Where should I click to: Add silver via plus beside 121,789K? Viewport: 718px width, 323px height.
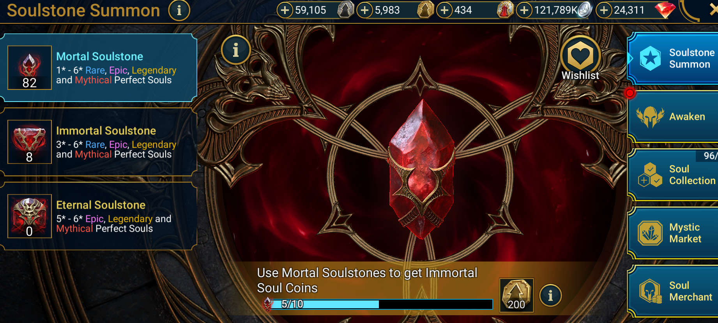(x=524, y=10)
